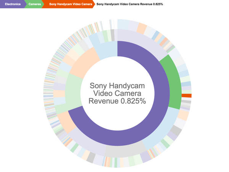Click the pale orange outer slice below highlighted slice
This screenshot has width=229, height=172.
pos(184,115)
